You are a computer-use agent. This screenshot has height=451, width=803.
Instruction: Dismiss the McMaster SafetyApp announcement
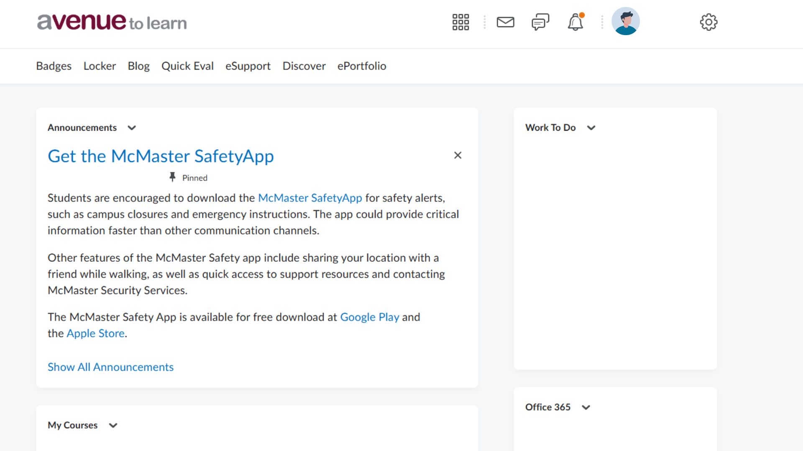458,155
